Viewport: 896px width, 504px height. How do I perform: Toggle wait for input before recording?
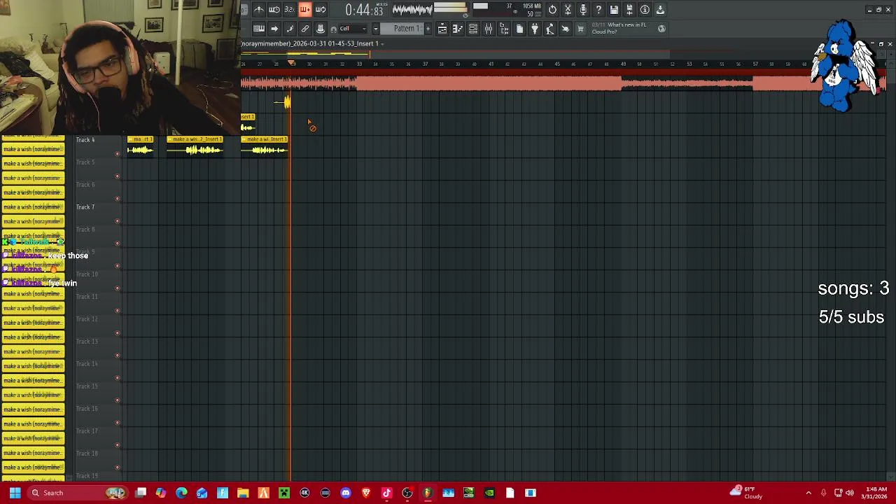(274, 10)
